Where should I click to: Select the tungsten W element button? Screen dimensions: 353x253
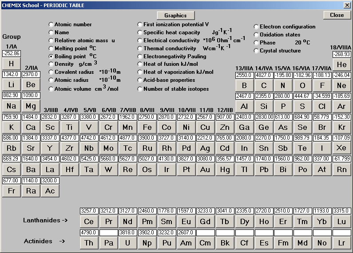coord(108,169)
